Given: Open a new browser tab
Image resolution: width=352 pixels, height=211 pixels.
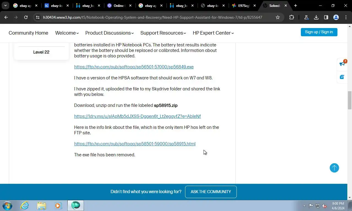Looking at the screenshot, I should coord(296,5).
